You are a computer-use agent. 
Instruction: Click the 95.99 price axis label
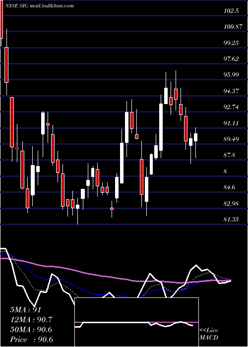coord(231,75)
